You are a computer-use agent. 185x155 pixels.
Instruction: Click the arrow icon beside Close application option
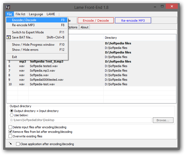tap(10, 143)
